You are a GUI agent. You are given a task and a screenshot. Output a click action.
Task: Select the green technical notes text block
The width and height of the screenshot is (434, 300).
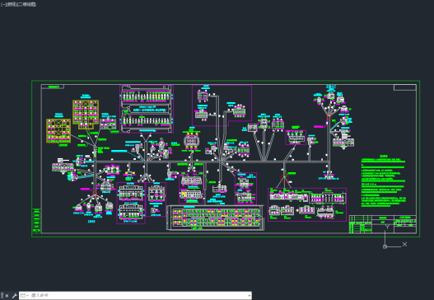point(384,181)
